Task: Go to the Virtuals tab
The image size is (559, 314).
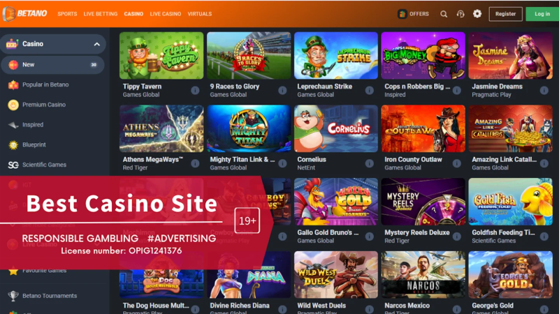Action: click(200, 14)
